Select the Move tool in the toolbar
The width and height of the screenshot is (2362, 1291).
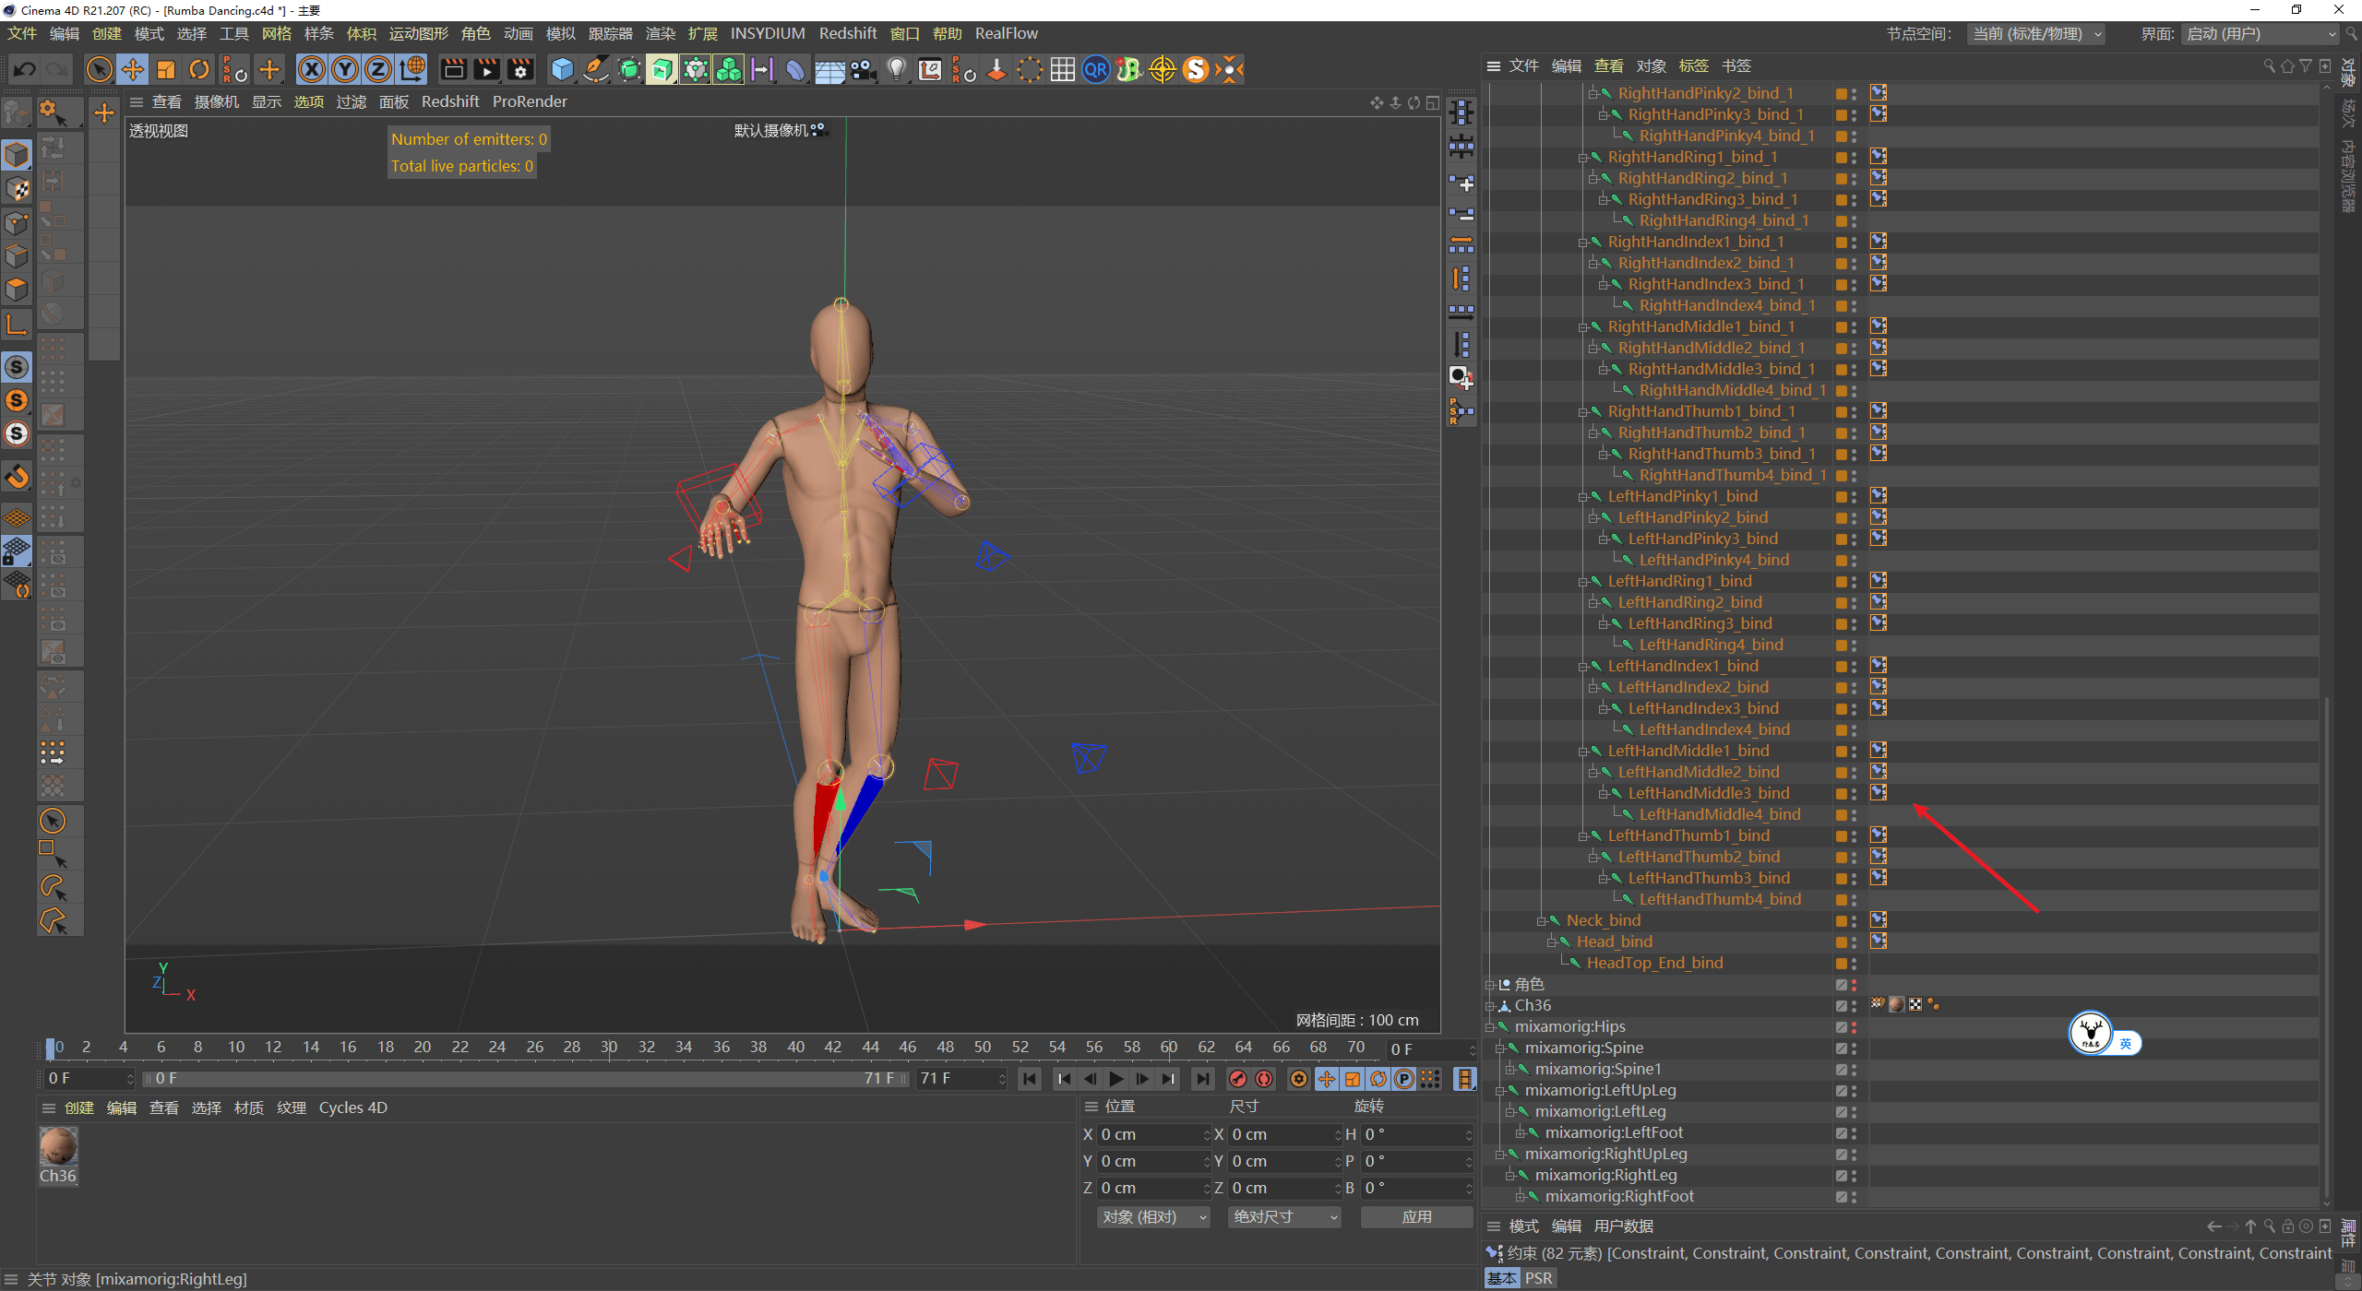coord(133,69)
